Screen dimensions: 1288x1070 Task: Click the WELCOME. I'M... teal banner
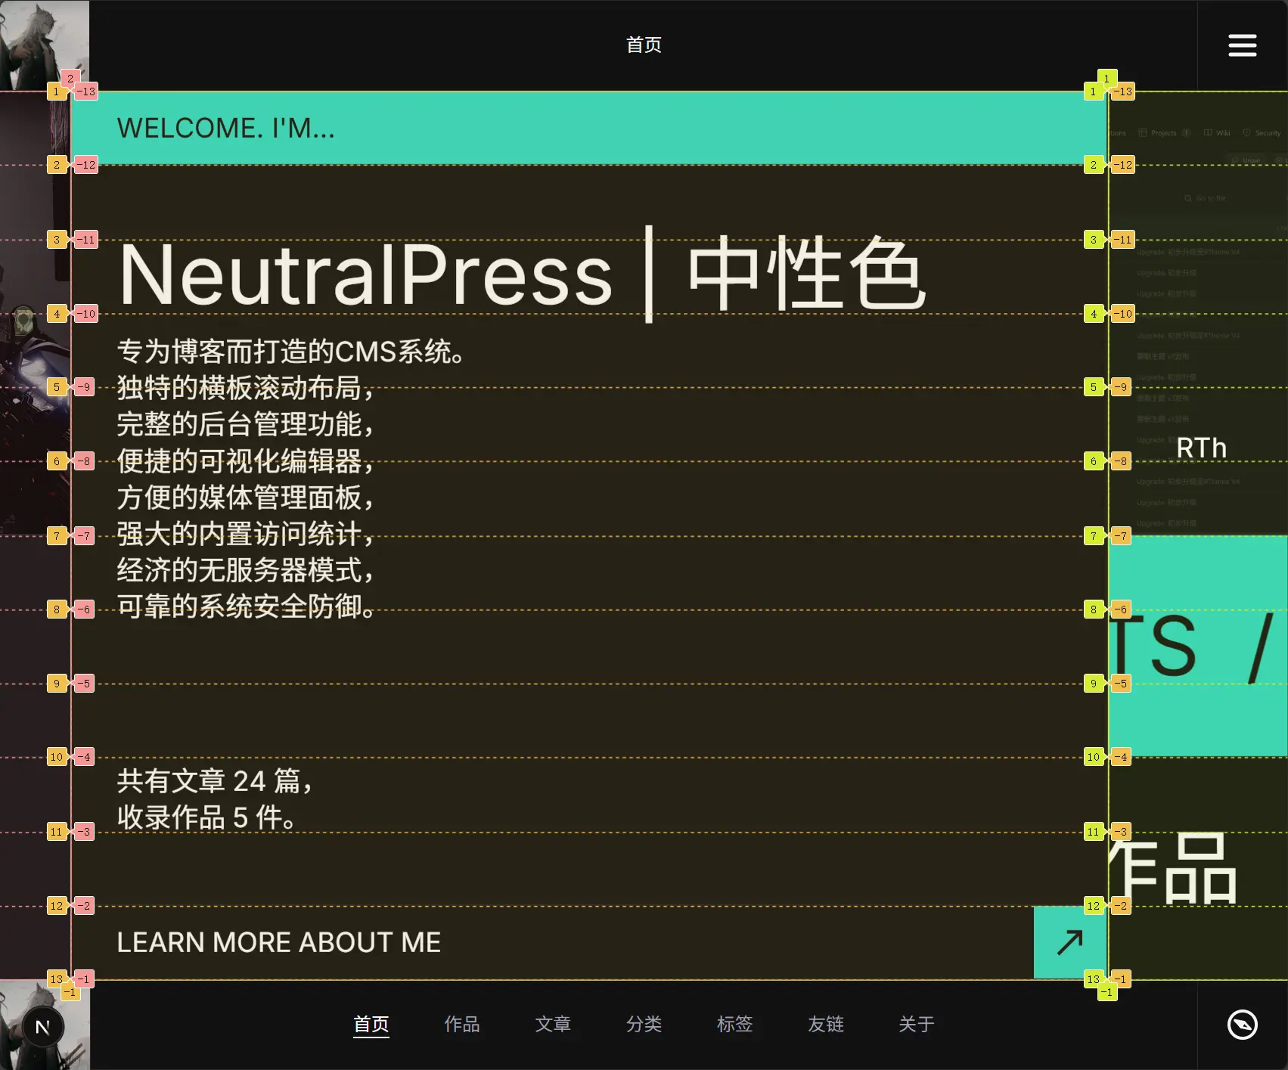click(x=588, y=128)
